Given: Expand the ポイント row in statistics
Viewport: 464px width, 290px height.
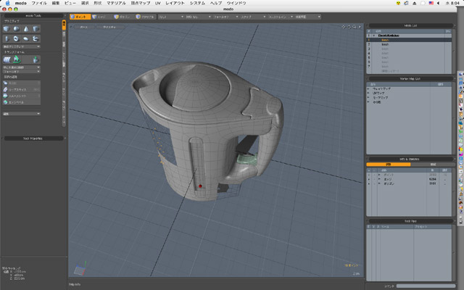Looking at the screenshot, I should click(x=379, y=175).
